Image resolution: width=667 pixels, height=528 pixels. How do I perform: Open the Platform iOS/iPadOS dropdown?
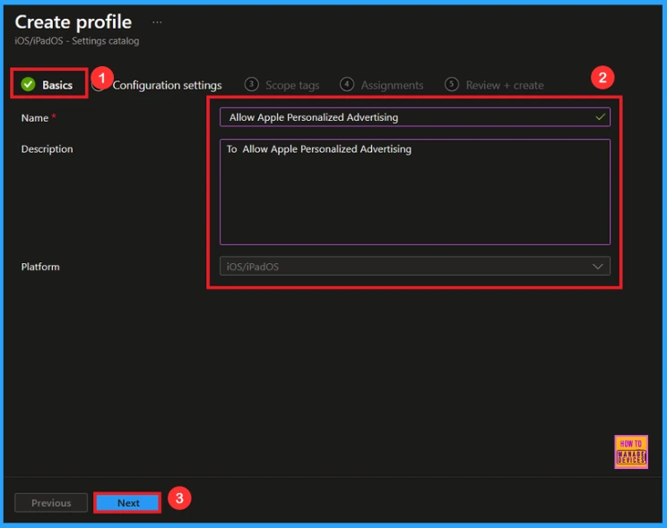click(415, 267)
